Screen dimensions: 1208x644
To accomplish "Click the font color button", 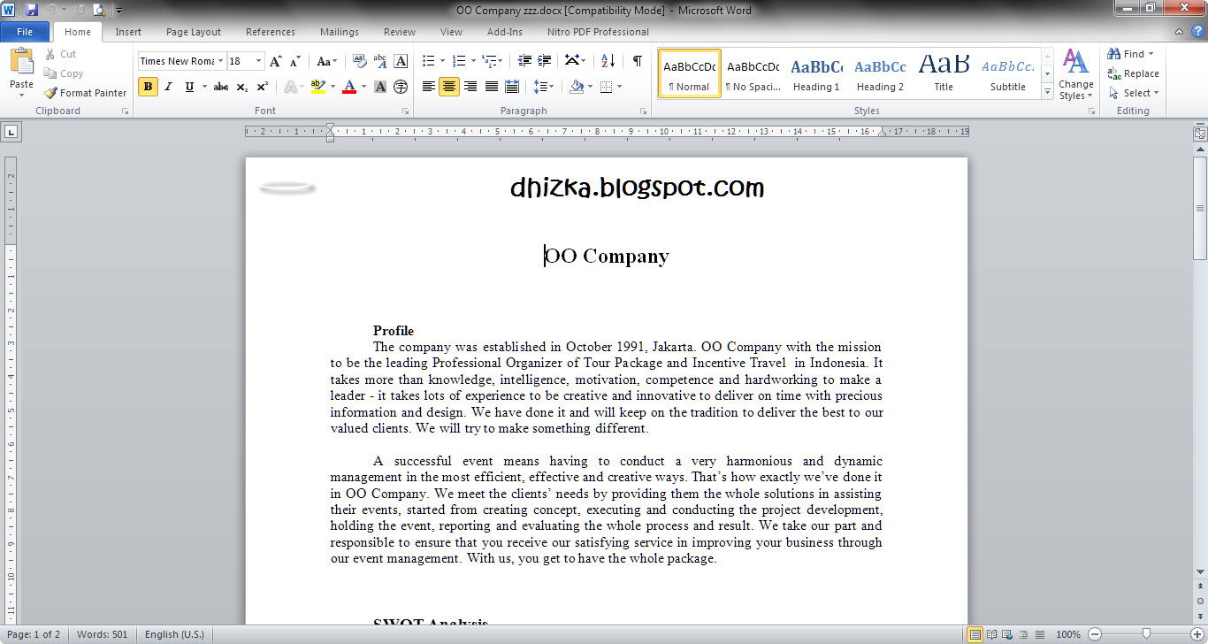I will click(348, 87).
